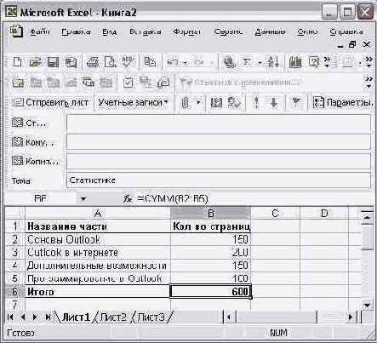Create a new workbook with New icon
The width and height of the screenshot is (377, 343).
17,62
